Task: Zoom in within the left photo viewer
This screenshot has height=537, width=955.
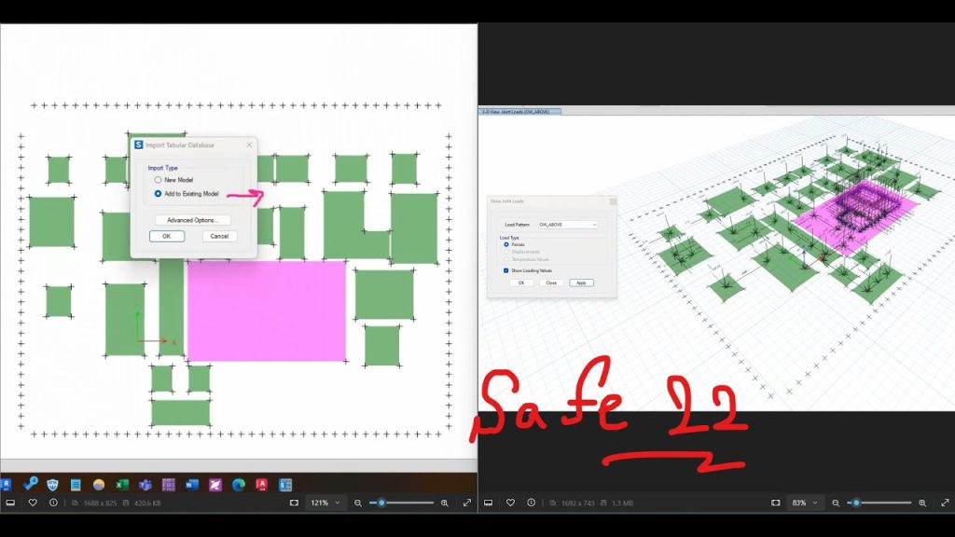Action: 445,503
